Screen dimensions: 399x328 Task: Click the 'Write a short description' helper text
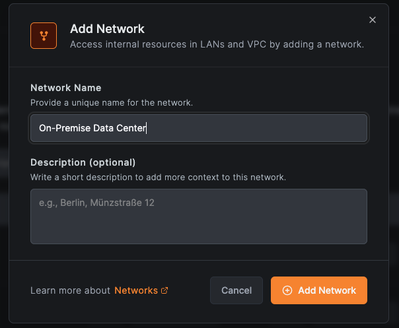(158, 178)
